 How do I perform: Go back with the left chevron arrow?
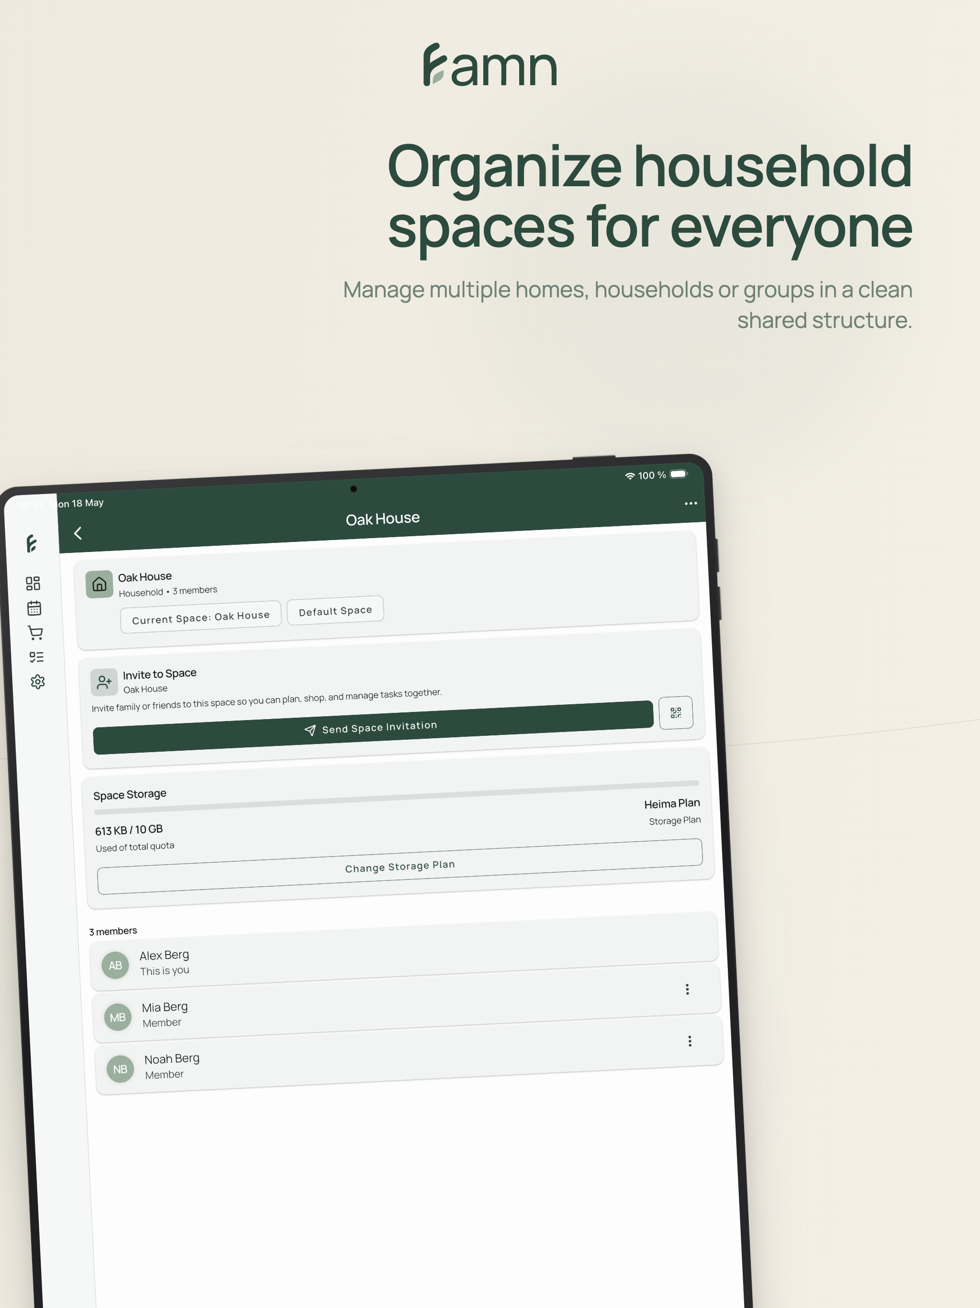tap(78, 533)
